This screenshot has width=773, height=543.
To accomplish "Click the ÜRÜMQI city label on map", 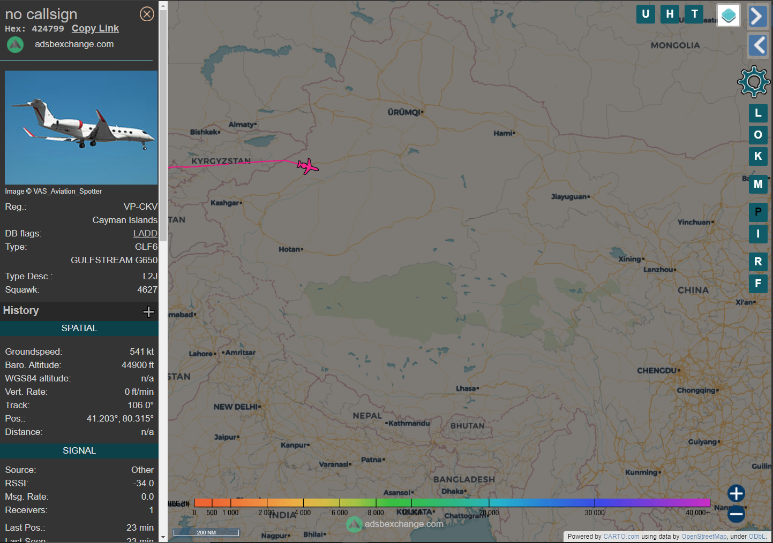I will [404, 112].
